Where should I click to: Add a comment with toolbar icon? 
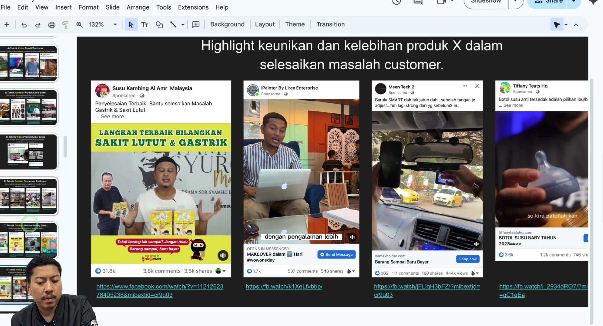196,25
